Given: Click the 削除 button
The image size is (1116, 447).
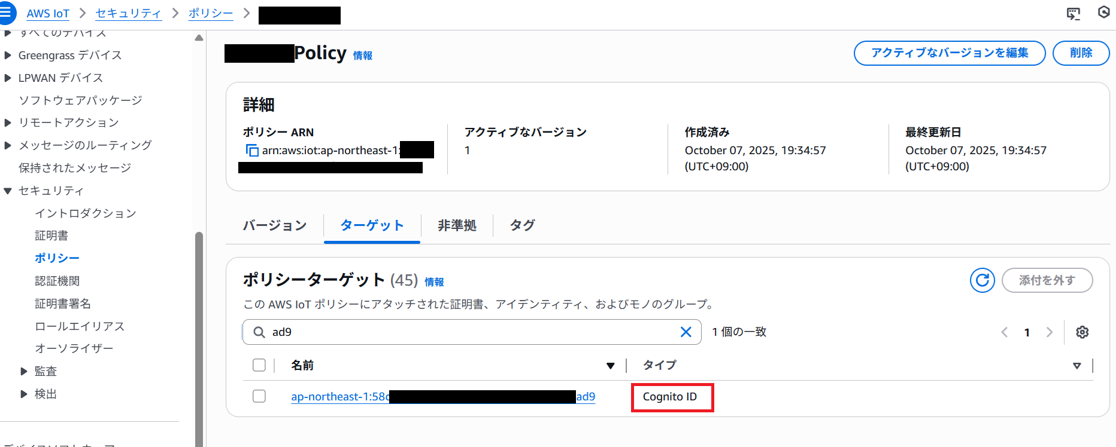Looking at the screenshot, I should [x=1081, y=53].
